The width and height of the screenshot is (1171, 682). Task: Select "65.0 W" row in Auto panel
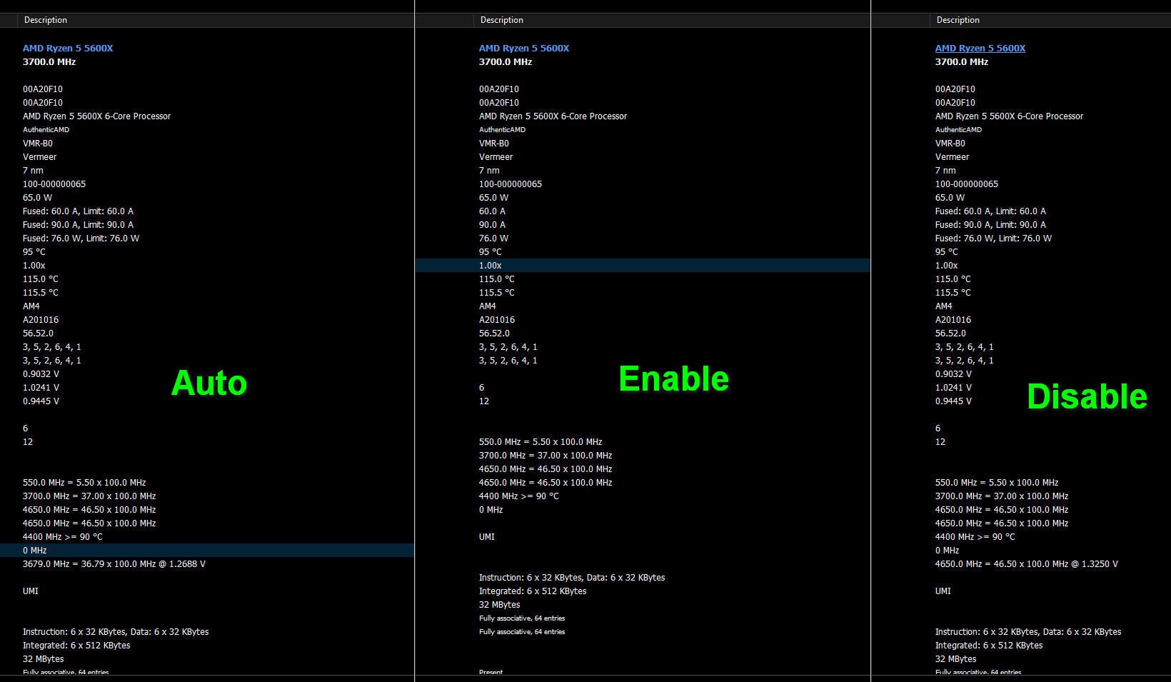38,198
